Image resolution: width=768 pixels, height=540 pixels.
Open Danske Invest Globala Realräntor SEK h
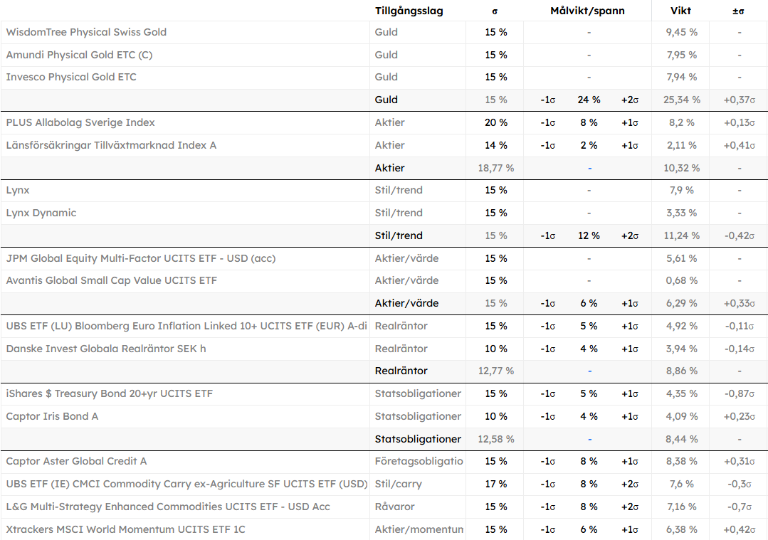pos(106,349)
